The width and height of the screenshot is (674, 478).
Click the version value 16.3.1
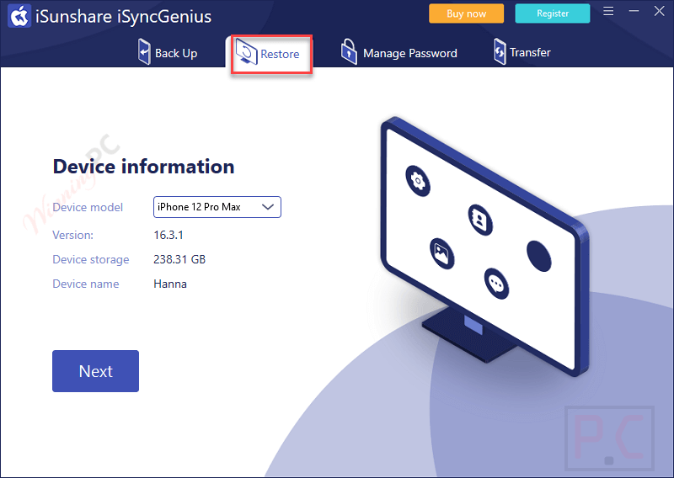point(168,235)
